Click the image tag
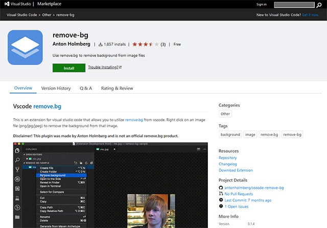 (x=250, y=134)
